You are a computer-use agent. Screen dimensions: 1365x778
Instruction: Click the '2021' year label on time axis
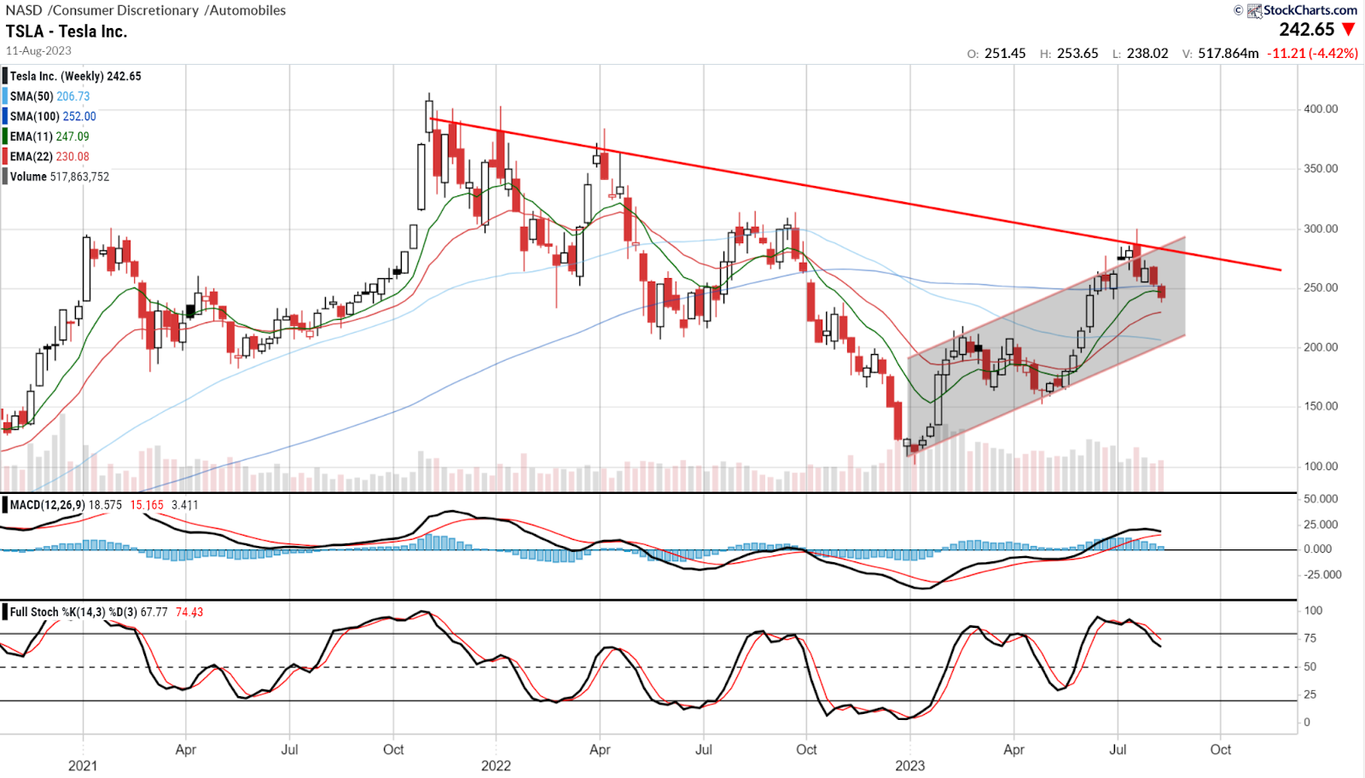pyautogui.click(x=83, y=765)
